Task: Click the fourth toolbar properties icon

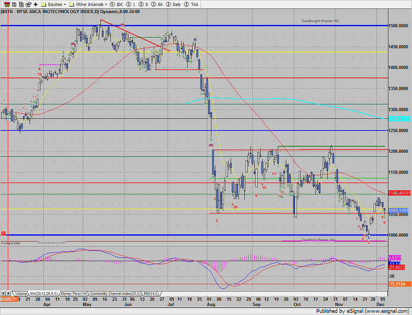Action: 27,4
